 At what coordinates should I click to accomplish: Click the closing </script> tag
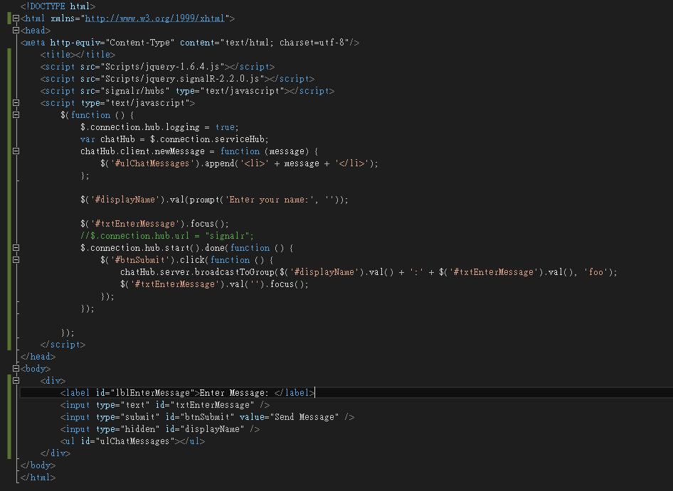click(63, 345)
